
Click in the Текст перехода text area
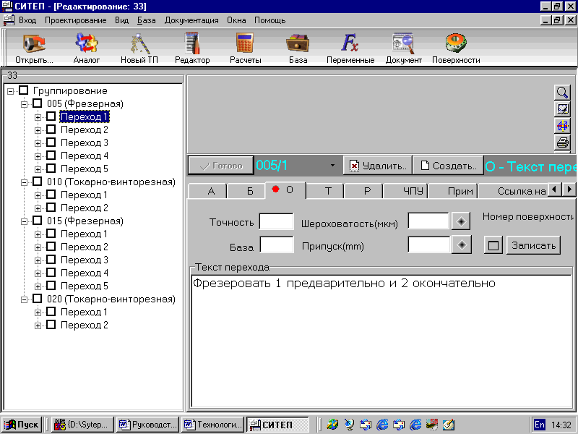[x=381, y=341]
